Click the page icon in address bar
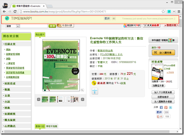Viewport: 184px width, 135px height. 21,12
